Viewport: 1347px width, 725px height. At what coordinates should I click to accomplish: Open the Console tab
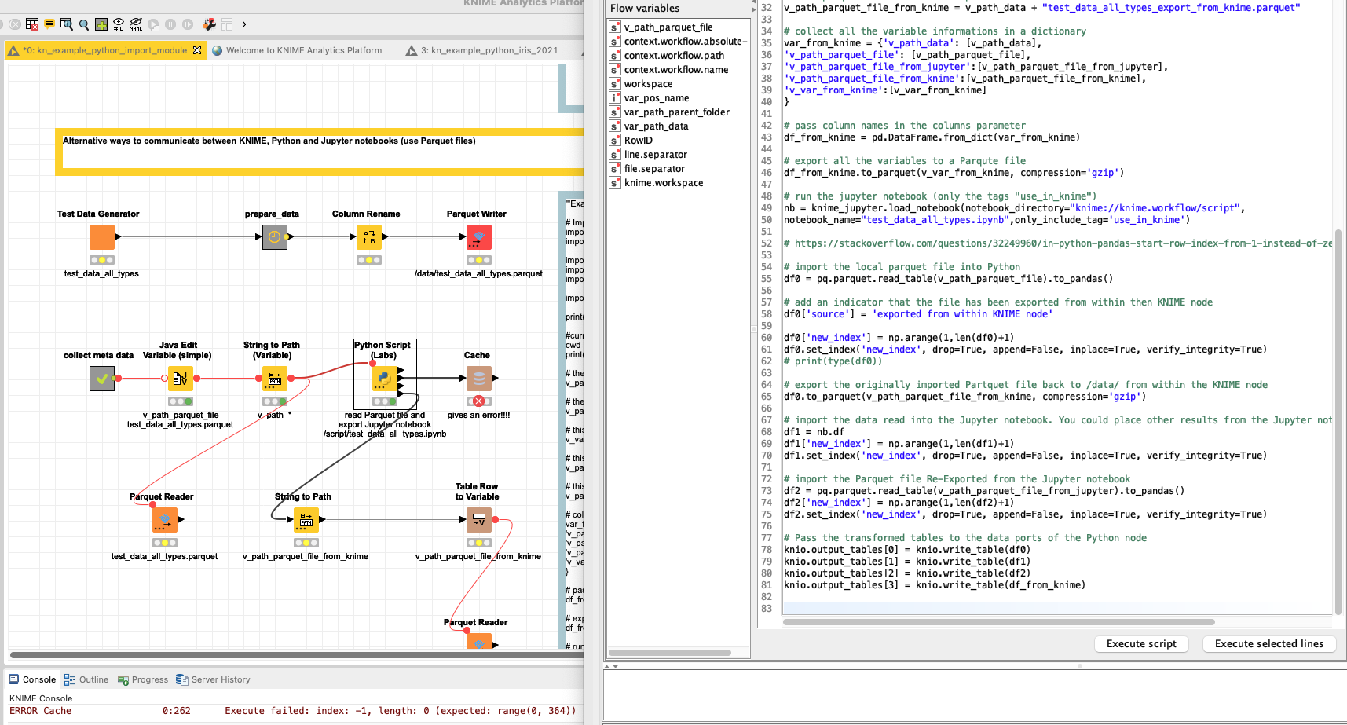tap(32, 679)
